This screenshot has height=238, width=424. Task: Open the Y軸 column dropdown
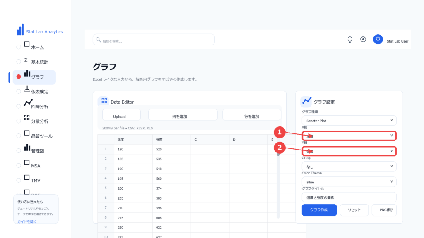[349, 151]
